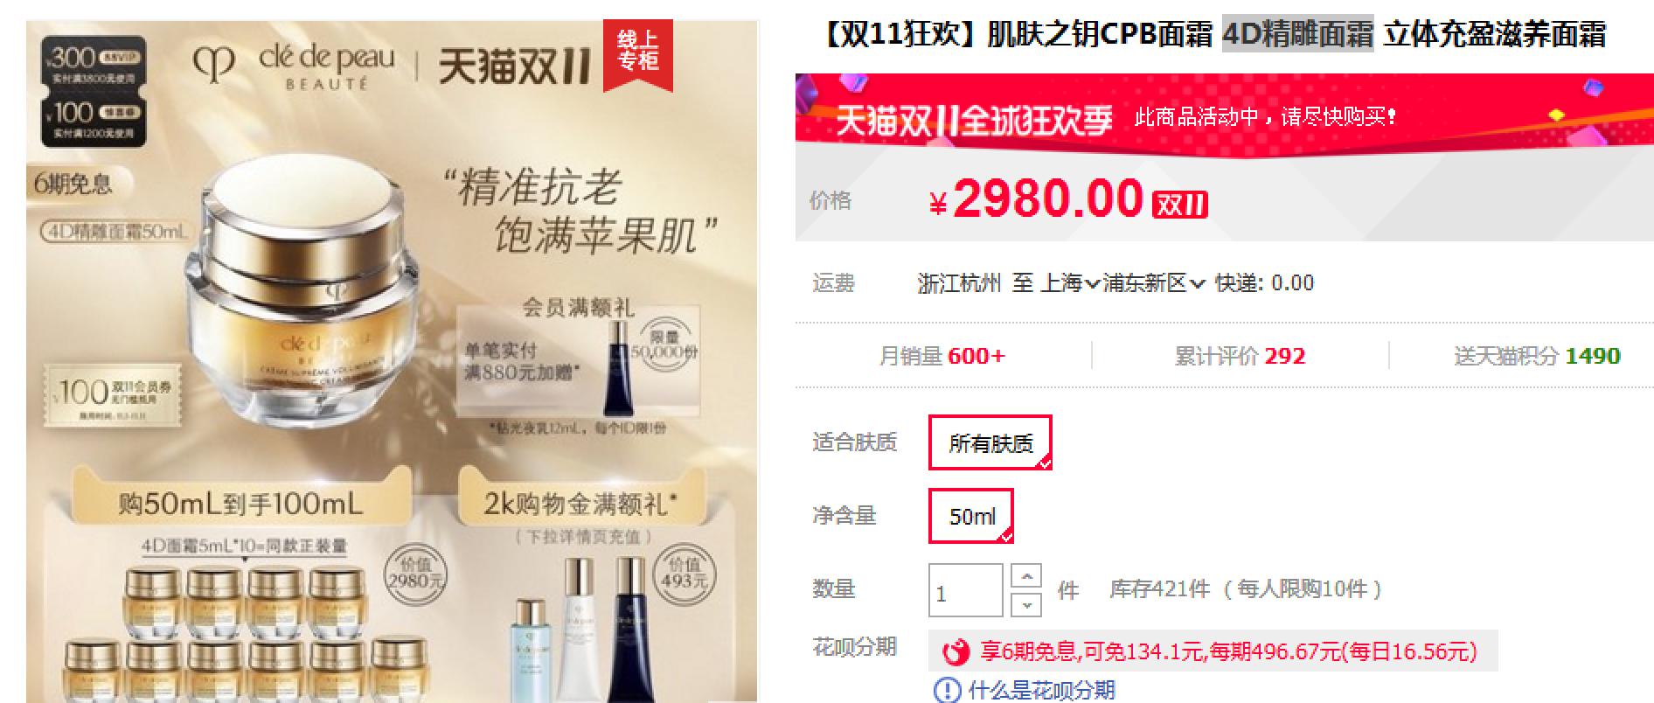
Task: Decrease quantity with the down arrow
Action: pos(1026,604)
